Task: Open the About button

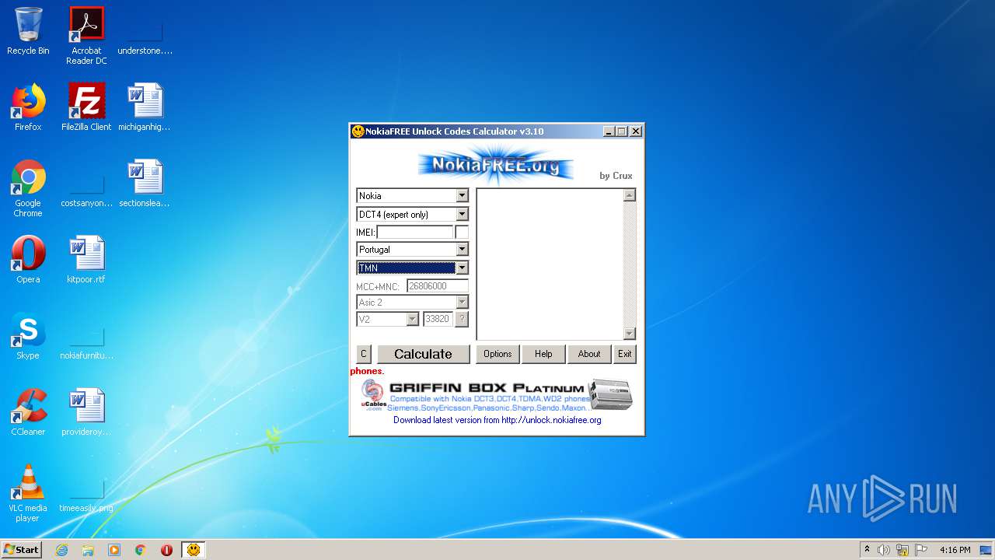Action: [x=589, y=354]
